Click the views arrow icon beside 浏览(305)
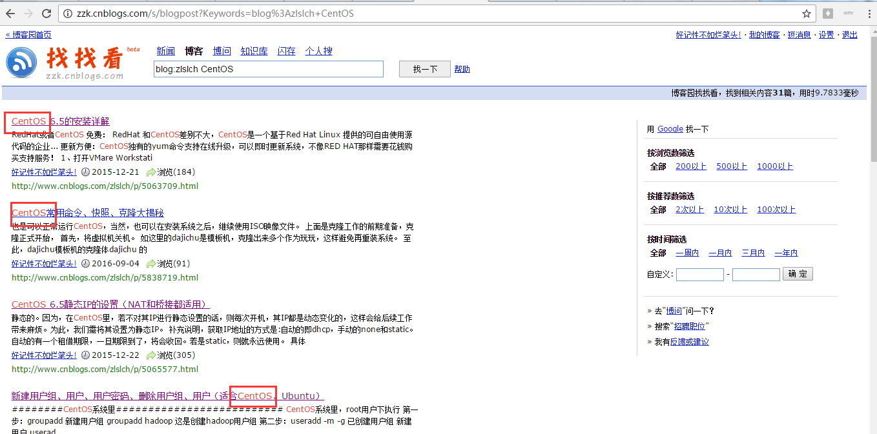 click(151, 355)
